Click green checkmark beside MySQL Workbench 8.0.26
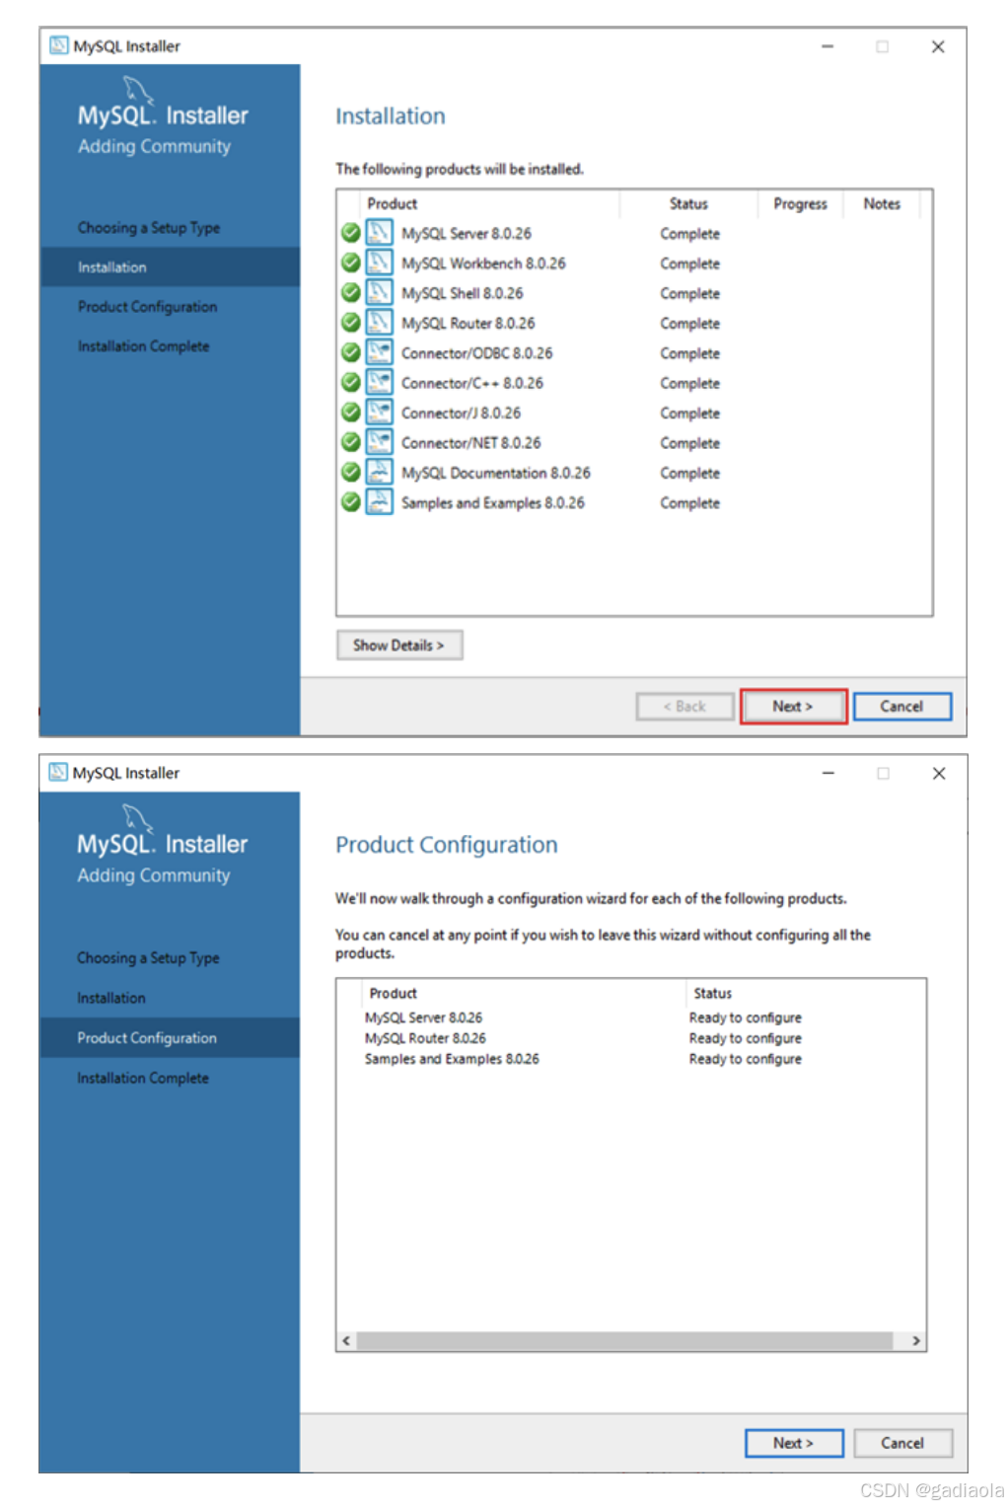1008x1508 pixels. pos(350,263)
